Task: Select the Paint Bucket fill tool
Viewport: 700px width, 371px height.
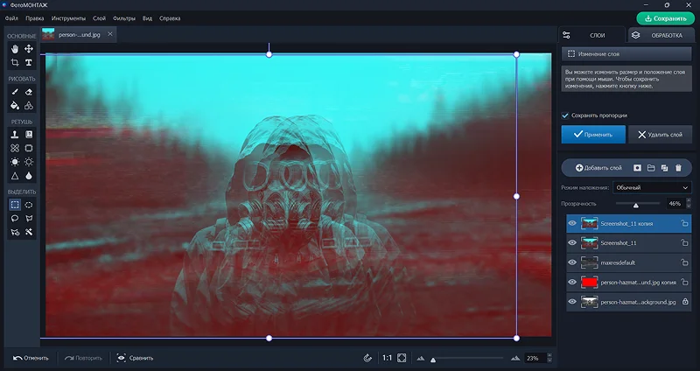Action: tap(15, 106)
